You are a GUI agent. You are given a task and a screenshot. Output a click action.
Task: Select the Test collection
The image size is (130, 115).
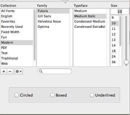[x=17, y=53]
